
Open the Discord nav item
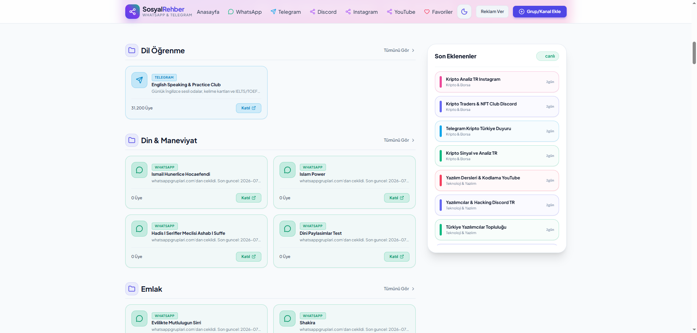323,12
